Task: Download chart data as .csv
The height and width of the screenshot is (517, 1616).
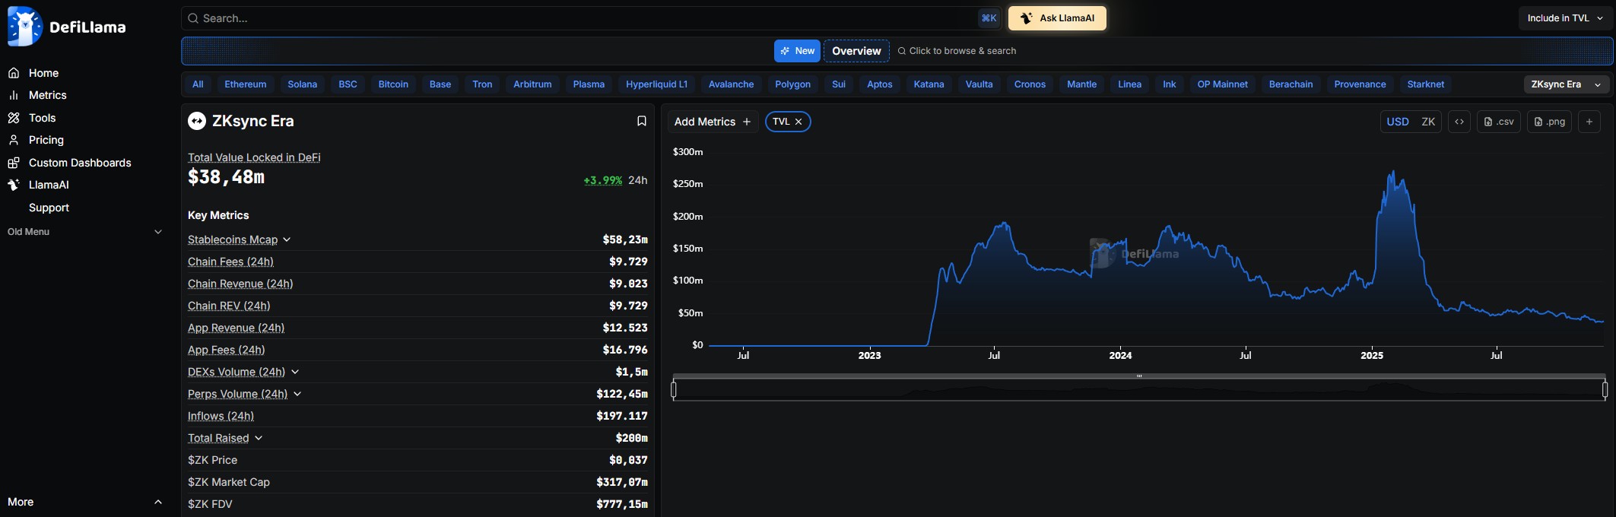Action: [1498, 122]
